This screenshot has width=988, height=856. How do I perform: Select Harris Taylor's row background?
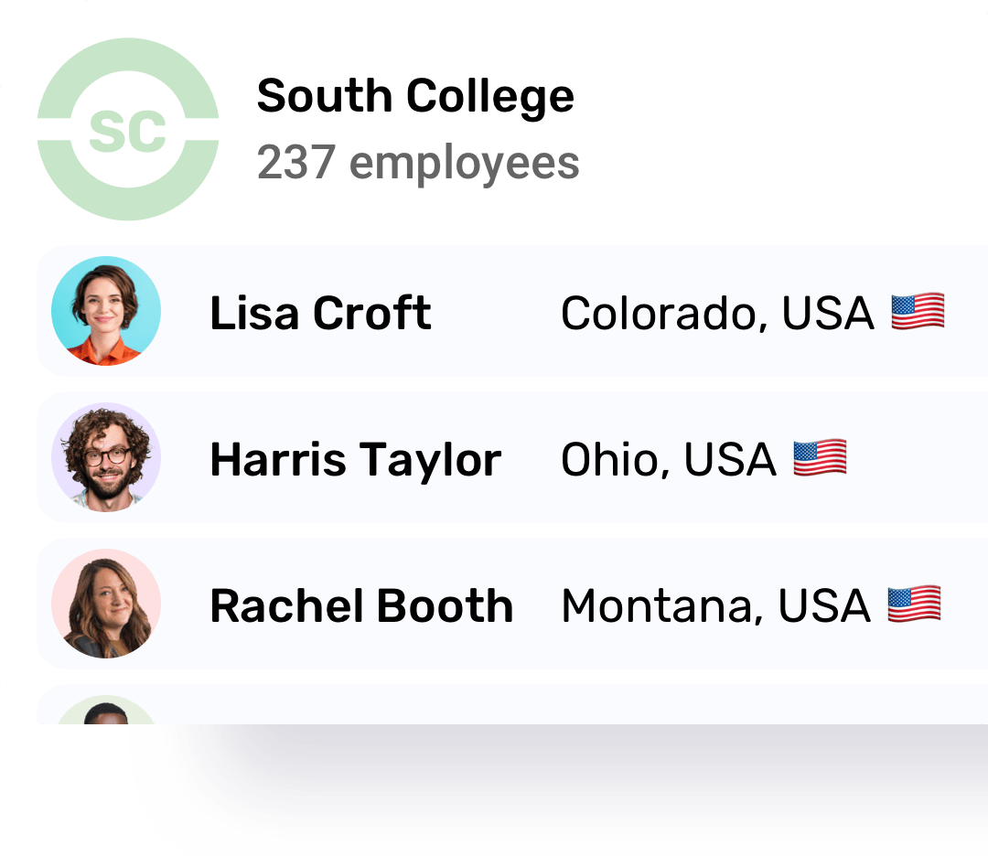click(x=512, y=457)
